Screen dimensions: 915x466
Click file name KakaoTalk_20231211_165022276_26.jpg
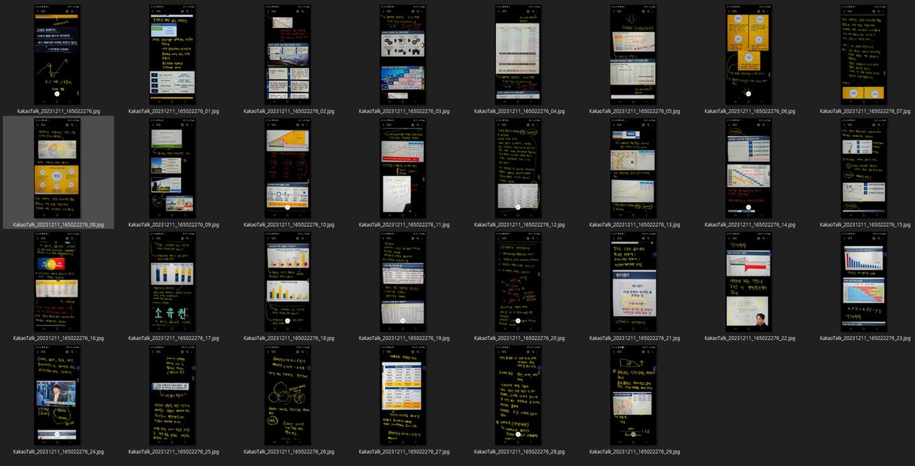[289, 450]
